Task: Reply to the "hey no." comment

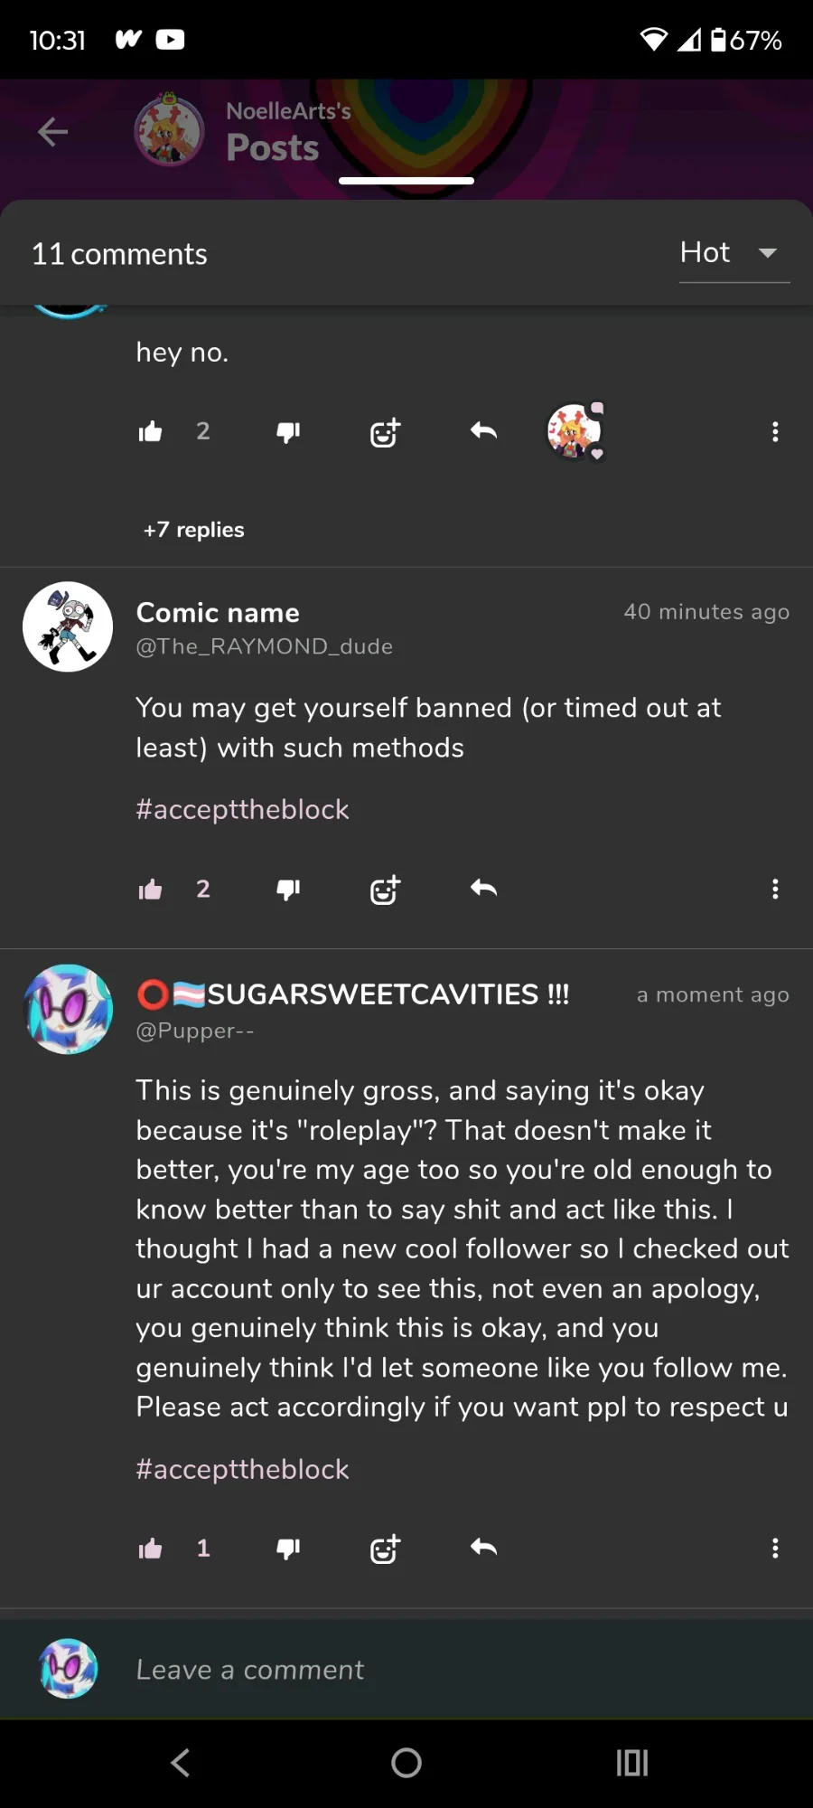Action: tap(483, 431)
